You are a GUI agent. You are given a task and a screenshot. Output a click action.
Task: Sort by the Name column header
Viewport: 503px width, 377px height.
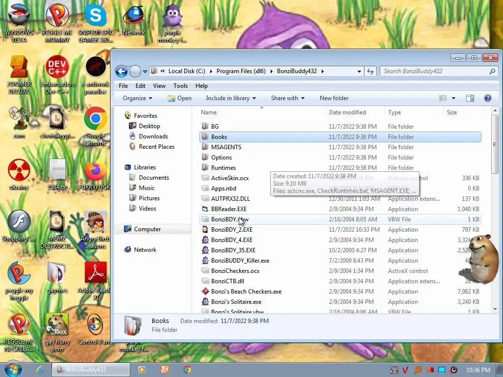tap(261, 112)
